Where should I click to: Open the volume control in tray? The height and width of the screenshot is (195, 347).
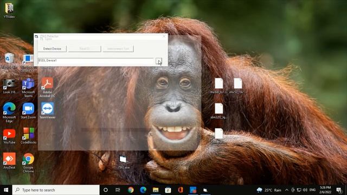click(305, 190)
